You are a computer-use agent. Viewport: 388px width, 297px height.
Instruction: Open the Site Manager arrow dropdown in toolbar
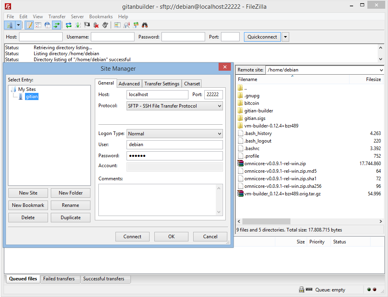(x=18, y=25)
